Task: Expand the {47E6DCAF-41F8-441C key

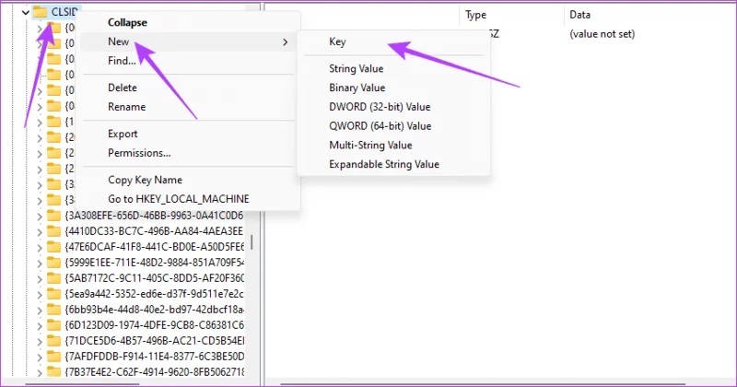Action: (40, 247)
